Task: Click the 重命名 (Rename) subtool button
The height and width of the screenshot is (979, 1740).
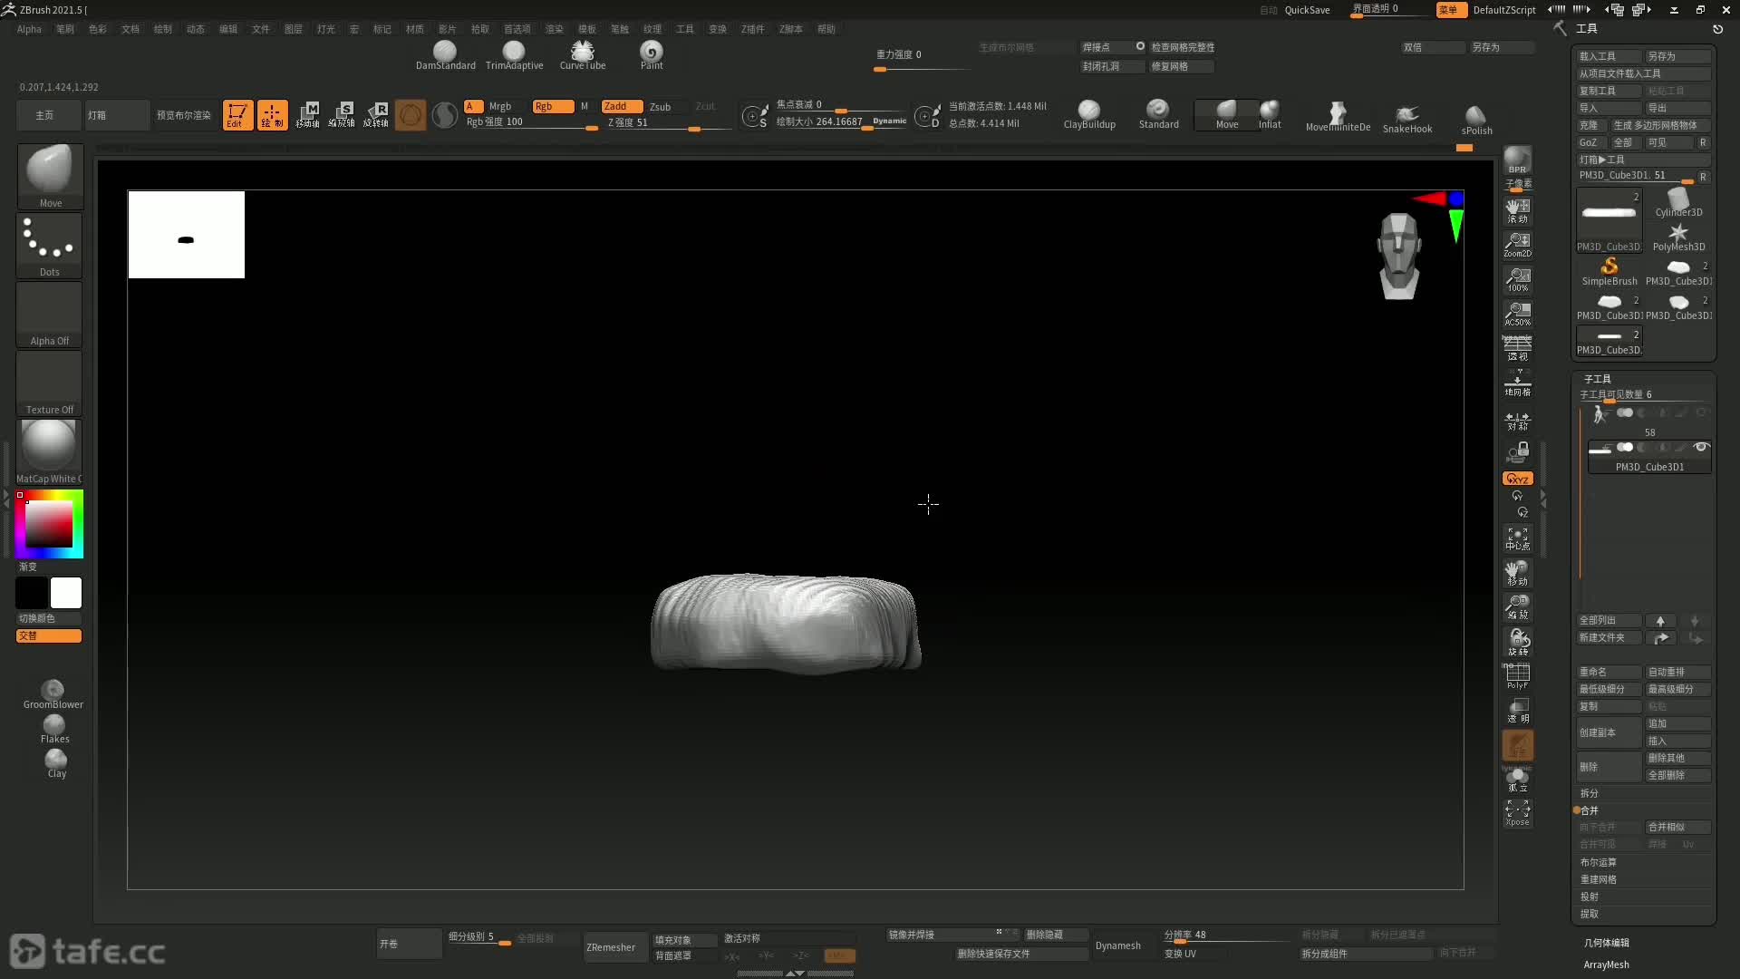Action: click(x=1609, y=672)
